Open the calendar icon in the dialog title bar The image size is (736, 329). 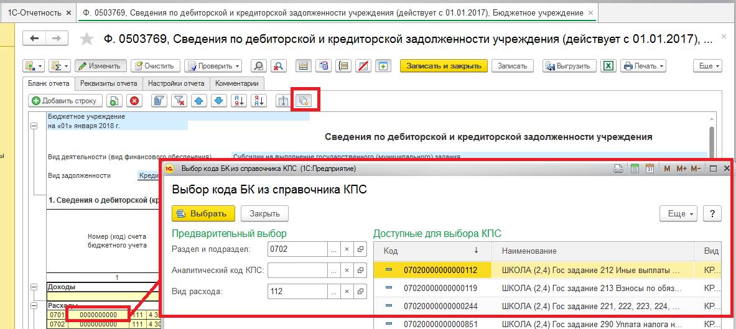[x=650, y=169]
